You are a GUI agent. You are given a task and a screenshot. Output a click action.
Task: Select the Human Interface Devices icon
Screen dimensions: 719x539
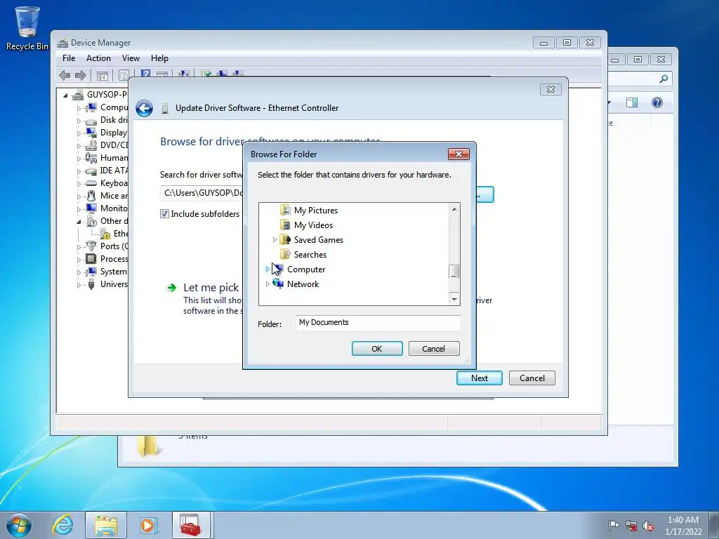click(x=91, y=158)
